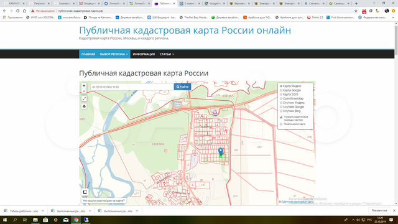Expand the СТАТЬИ dropdown menu
The image size is (398, 224).
click(x=167, y=54)
